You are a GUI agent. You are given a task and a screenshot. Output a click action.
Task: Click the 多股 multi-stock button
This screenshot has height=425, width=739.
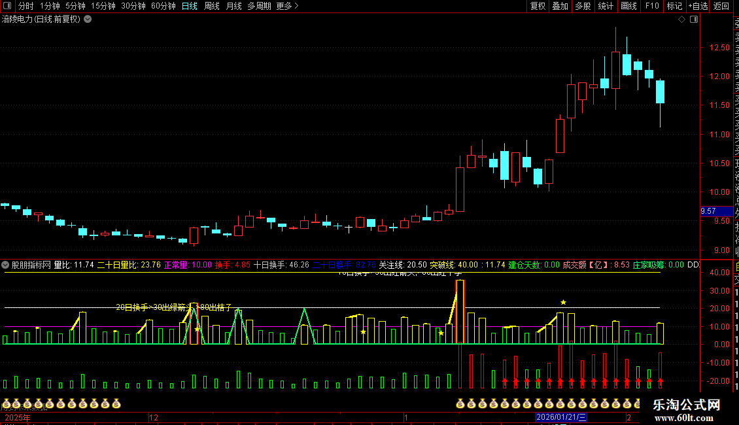click(x=583, y=6)
